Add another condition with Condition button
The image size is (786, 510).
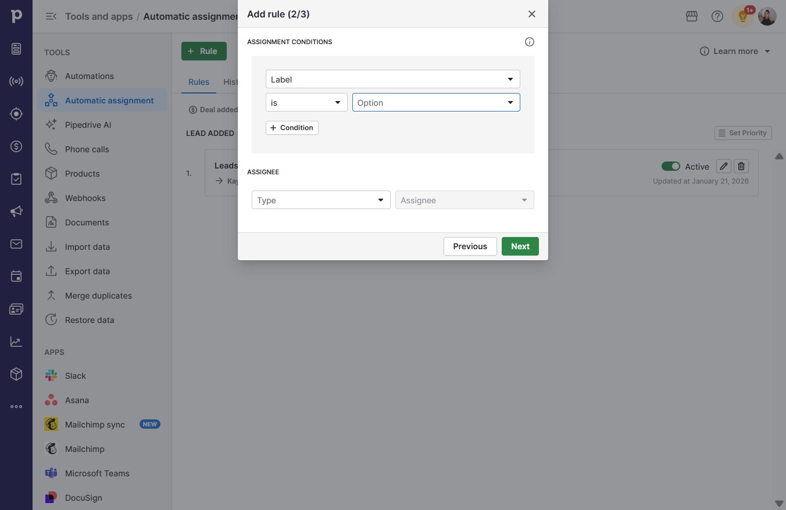(292, 128)
